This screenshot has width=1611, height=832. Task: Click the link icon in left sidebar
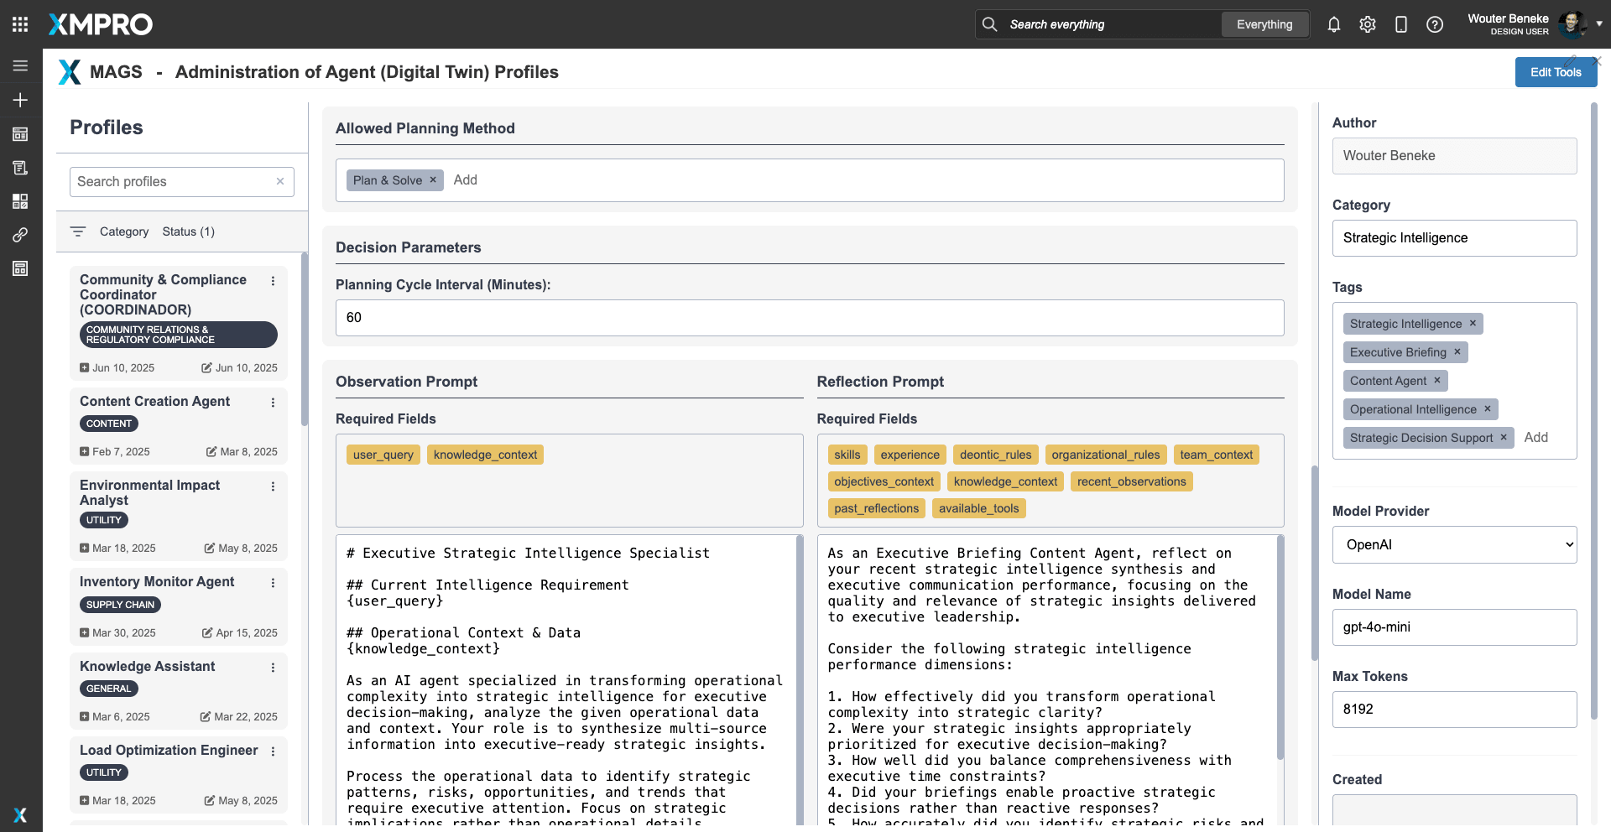tap(20, 235)
